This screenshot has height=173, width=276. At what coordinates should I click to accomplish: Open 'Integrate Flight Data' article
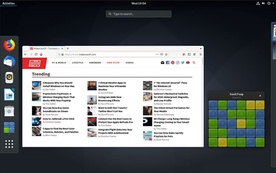[115, 131]
